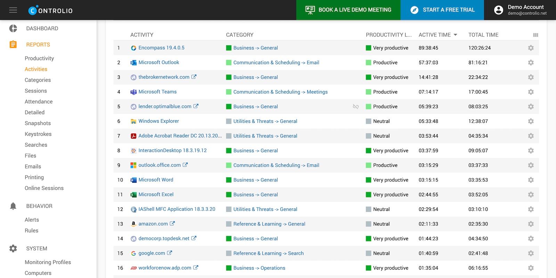556x278 pixels.
Task: Open settings gear for InteractionDesktop row
Action: (531, 151)
